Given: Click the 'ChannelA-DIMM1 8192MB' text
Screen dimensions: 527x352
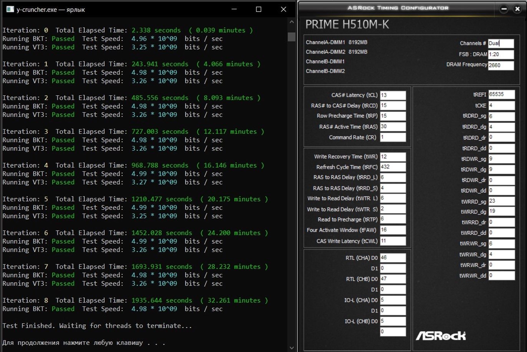Looking at the screenshot, I should (336, 42).
